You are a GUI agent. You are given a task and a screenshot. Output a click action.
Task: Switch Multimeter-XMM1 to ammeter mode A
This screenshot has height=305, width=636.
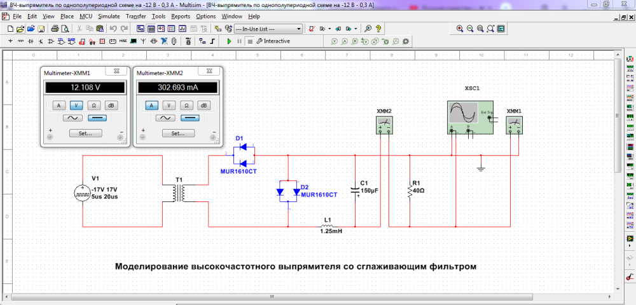coord(57,105)
